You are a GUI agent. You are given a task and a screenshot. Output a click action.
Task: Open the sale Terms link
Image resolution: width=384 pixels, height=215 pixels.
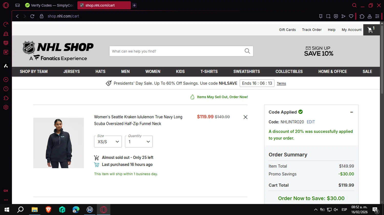281,83
